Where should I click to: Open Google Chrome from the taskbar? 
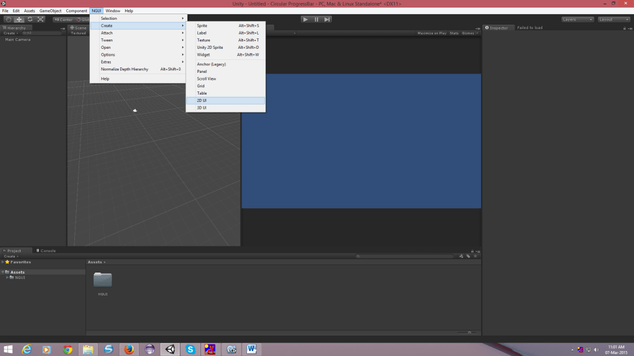tap(67, 350)
